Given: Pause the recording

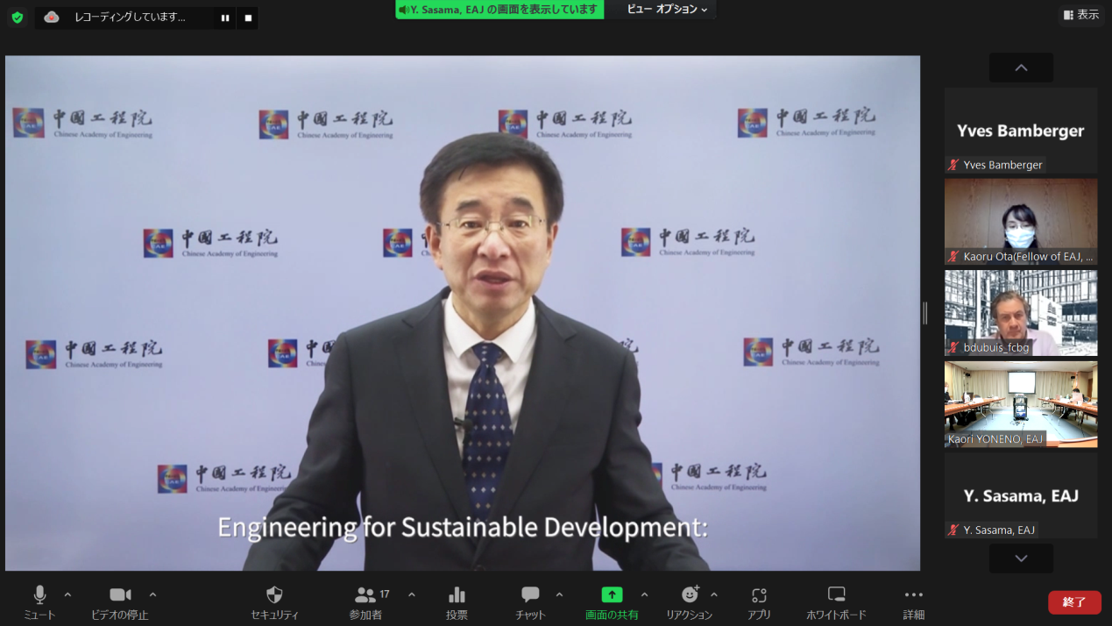Looking at the screenshot, I should coord(225,18).
